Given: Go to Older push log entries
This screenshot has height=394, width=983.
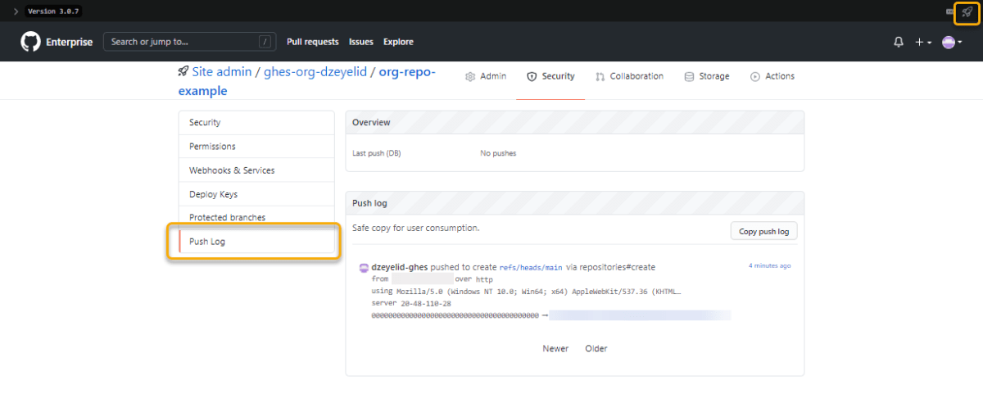Looking at the screenshot, I should pyautogui.click(x=596, y=348).
